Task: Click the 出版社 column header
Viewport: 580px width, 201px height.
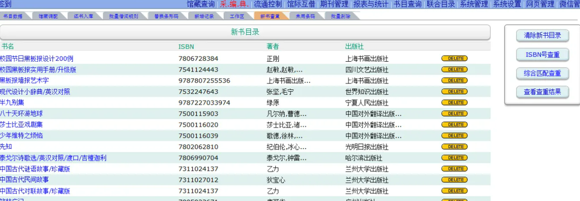Action: [x=354, y=47]
